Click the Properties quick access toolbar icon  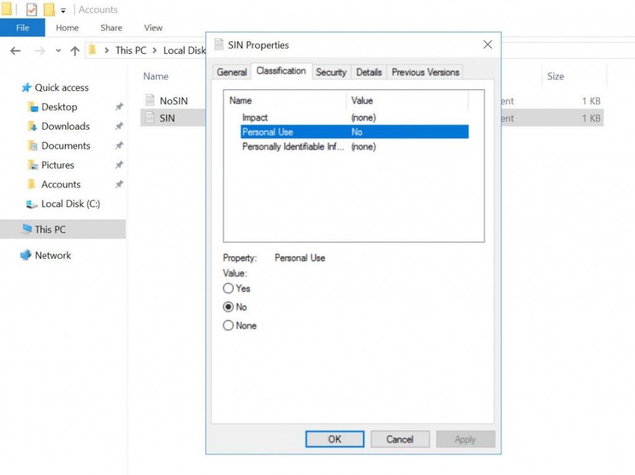click(32, 9)
